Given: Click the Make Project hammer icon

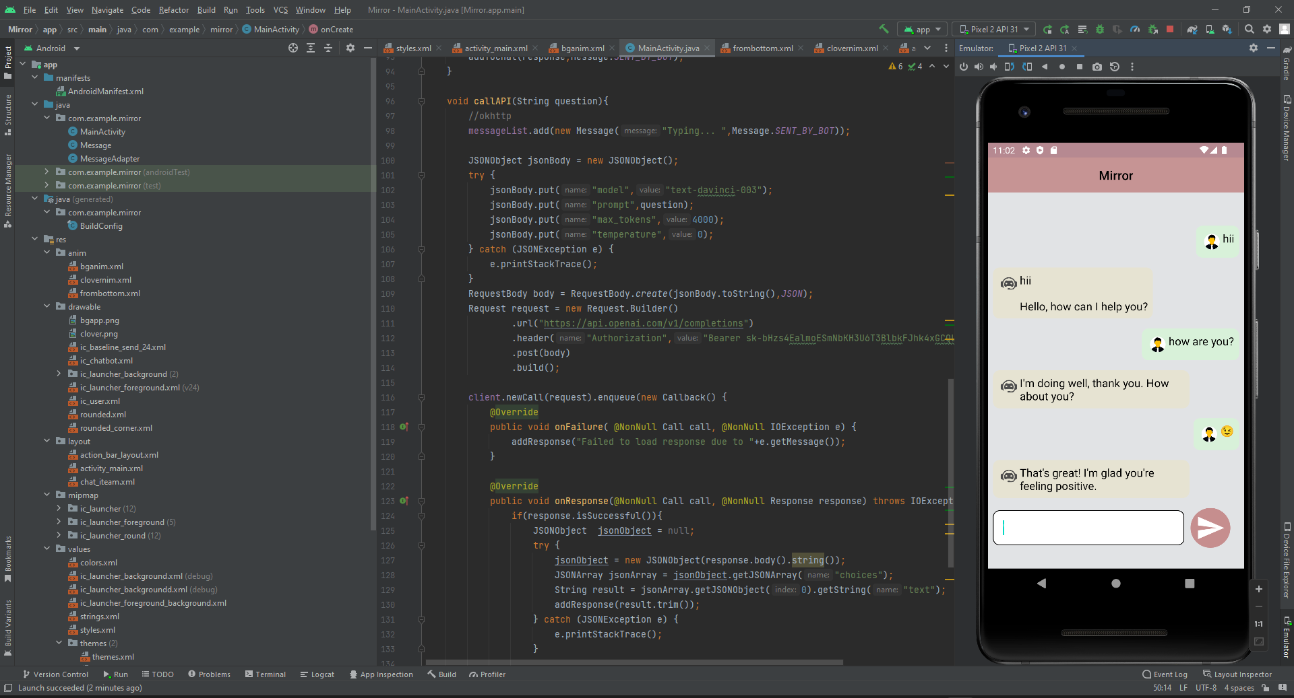Looking at the screenshot, I should click(884, 29).
